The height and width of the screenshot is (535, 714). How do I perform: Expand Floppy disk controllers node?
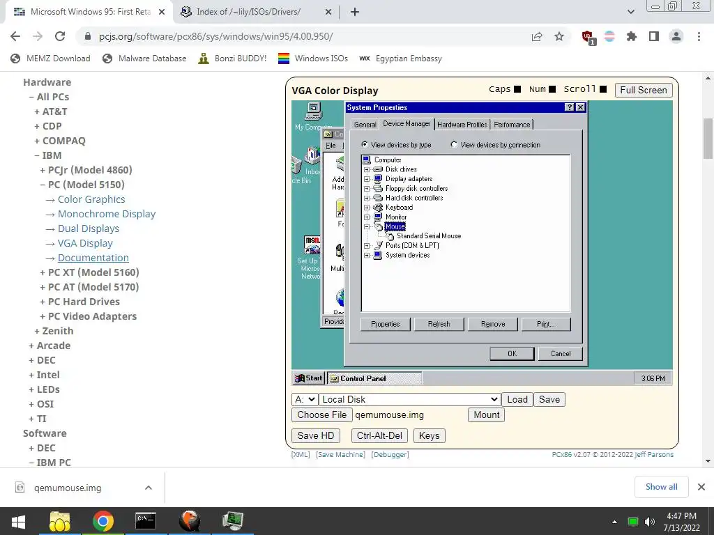[367, 188]
